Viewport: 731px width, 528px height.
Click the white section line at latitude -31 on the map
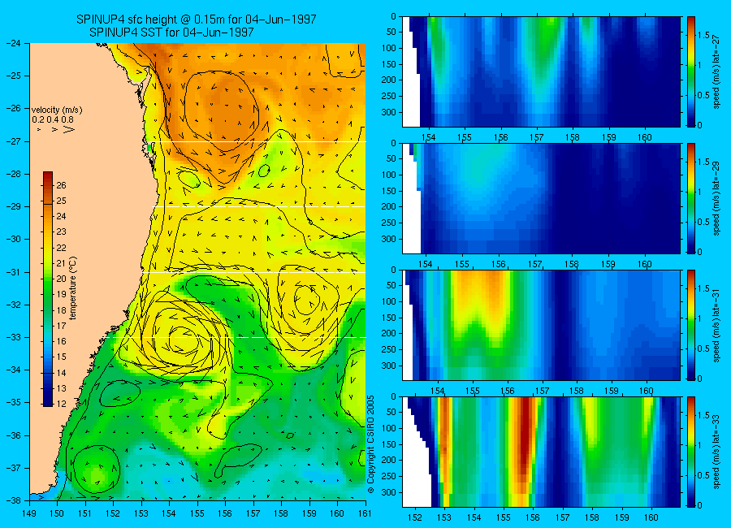[x=254, y=272]
